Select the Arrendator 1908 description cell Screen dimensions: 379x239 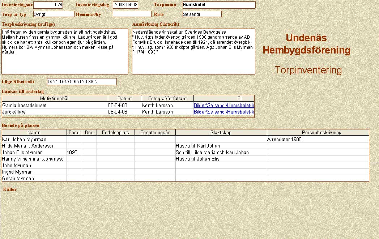click(318, 139)
